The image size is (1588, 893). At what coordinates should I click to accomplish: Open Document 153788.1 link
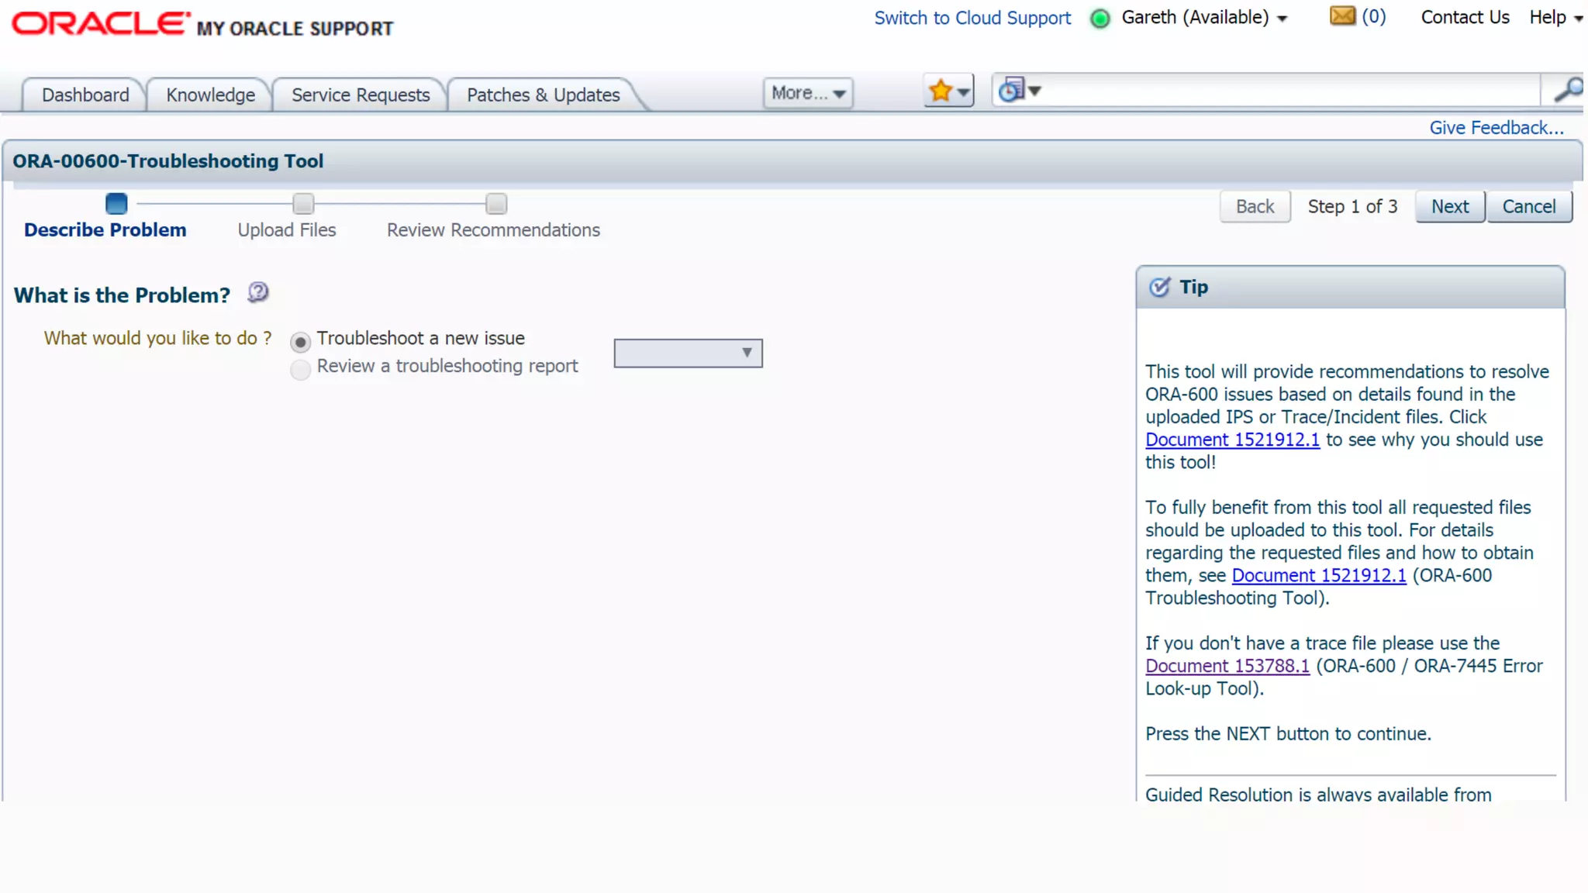coord(1227,666)
